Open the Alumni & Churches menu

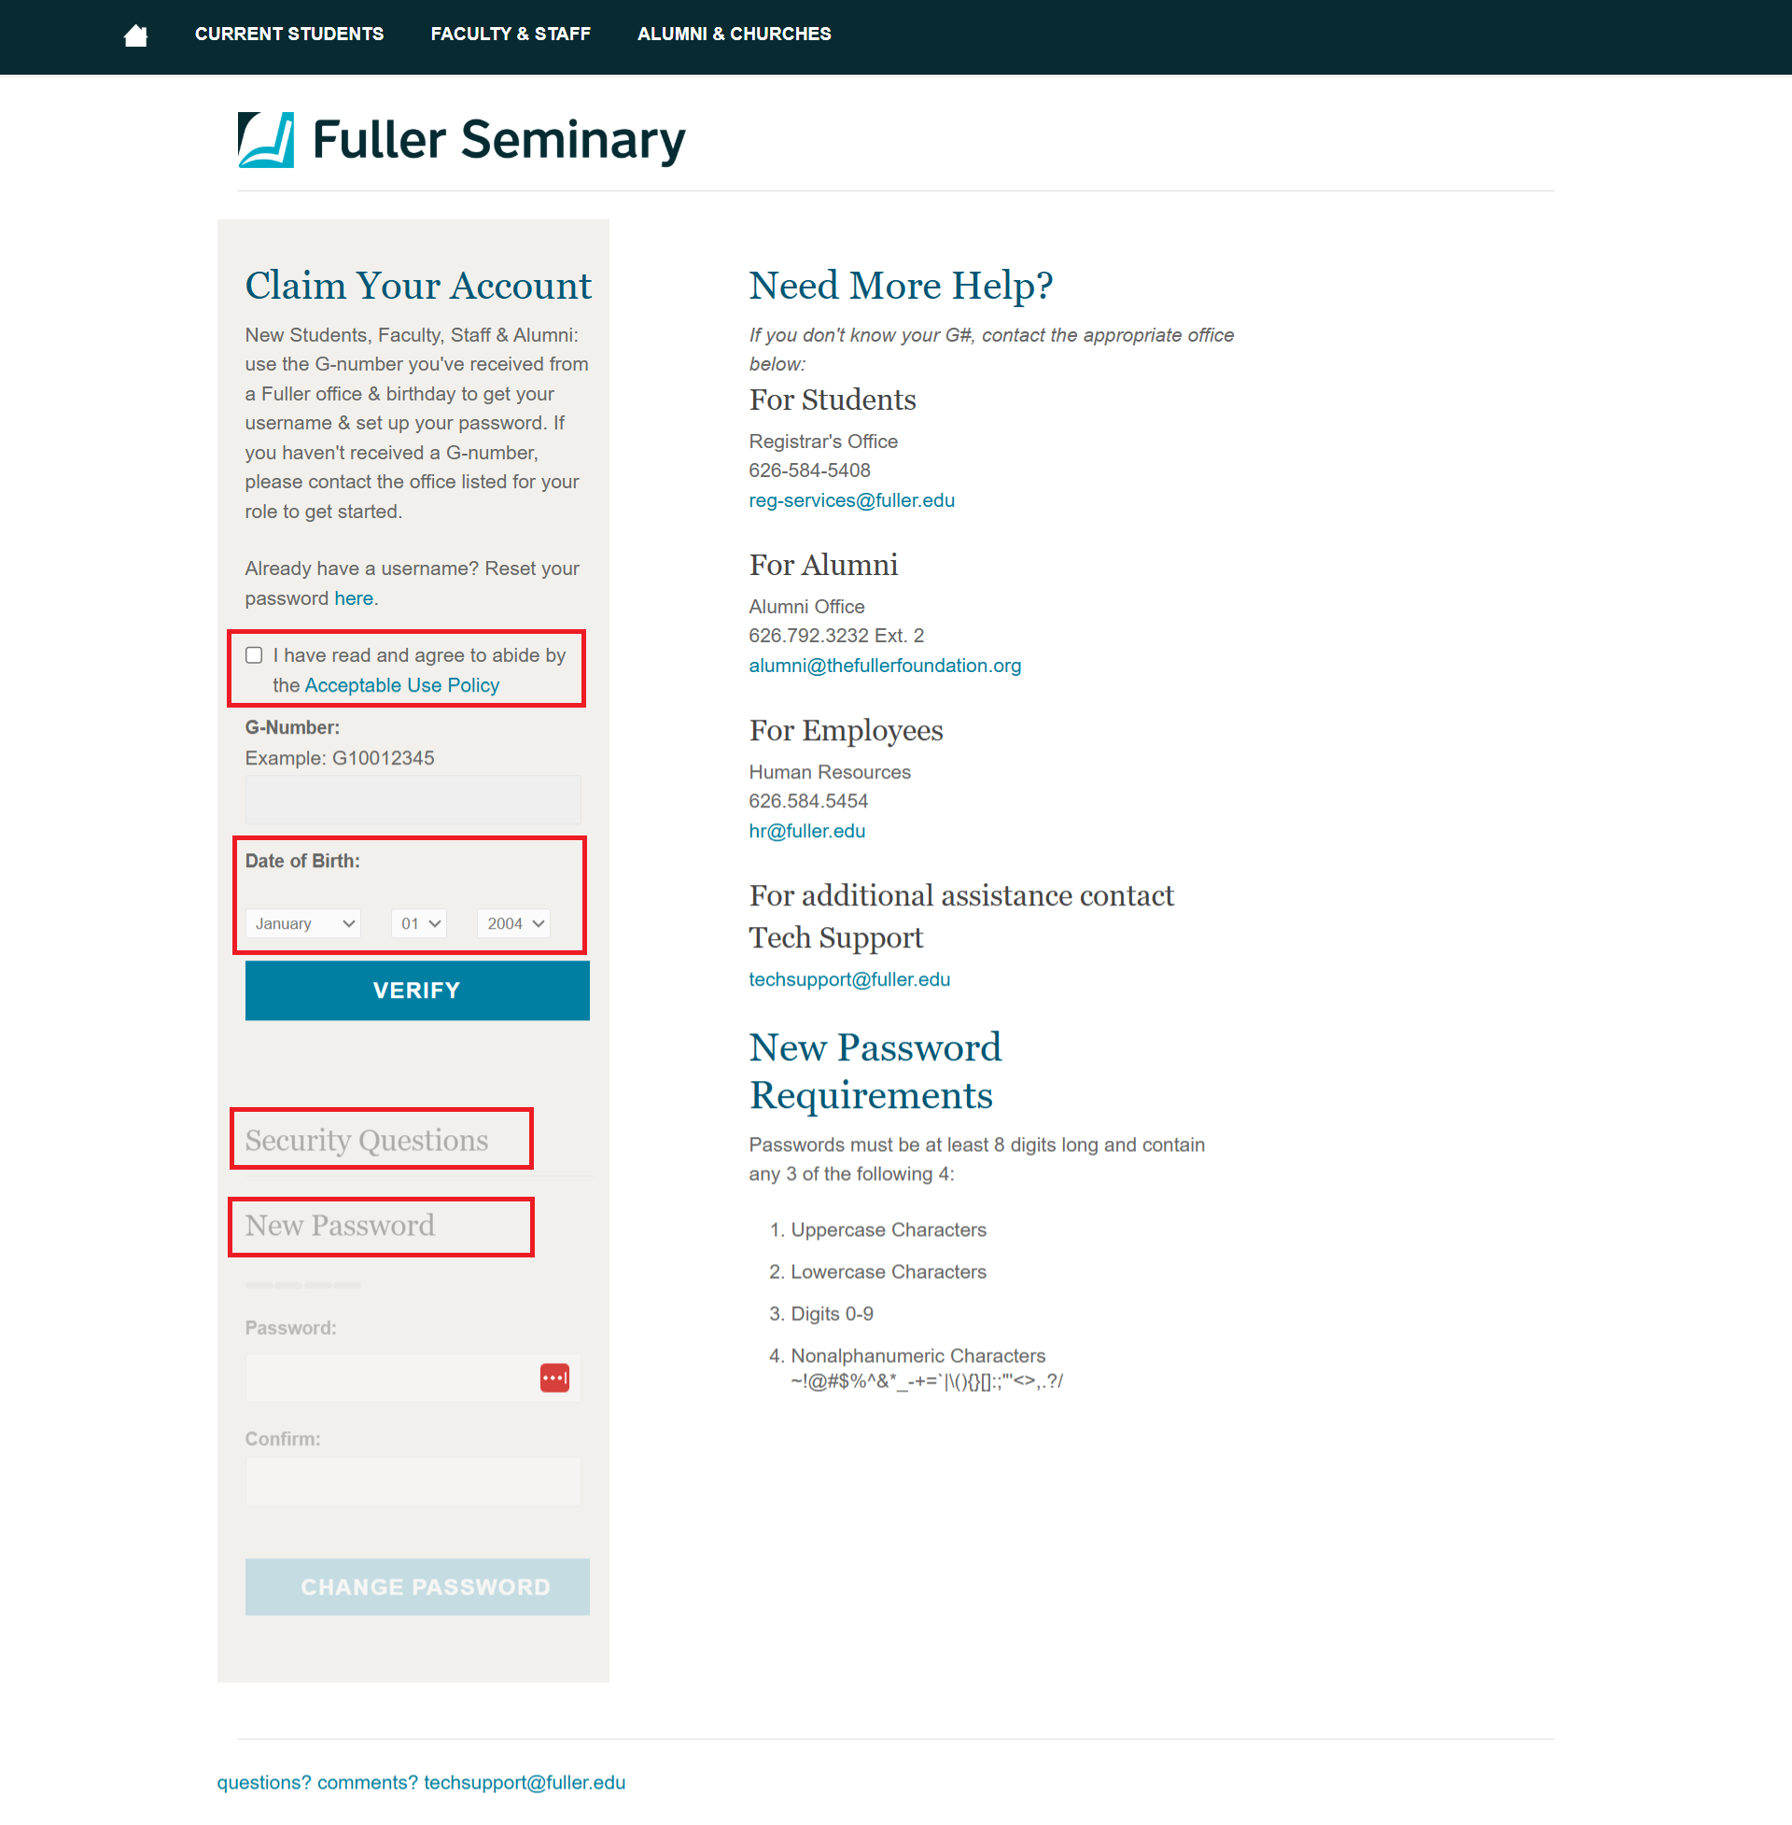[735, 34]
